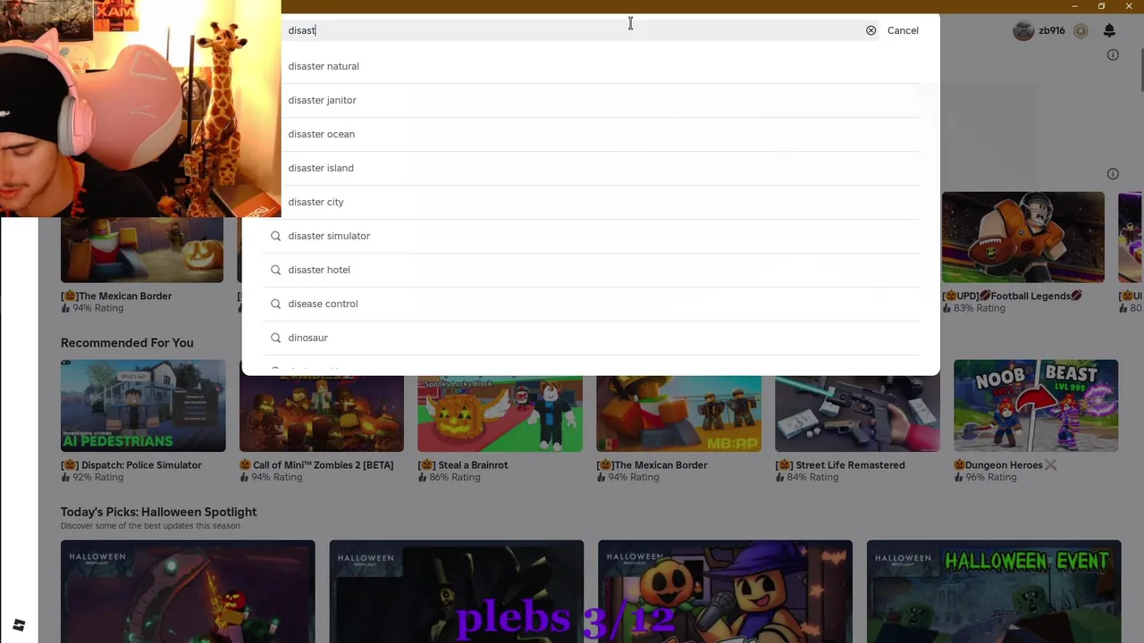Click 'Call of Mini Zombies 2 [BETA]' title

coord(316,465)
